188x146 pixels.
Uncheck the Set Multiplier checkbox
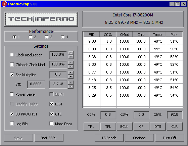coord(12,75)
